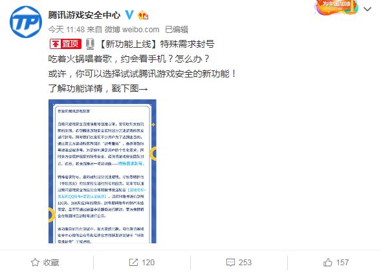Viewport: 381px width, 273px height.
Task: Toggle the thumbs-up like icon
Action: (x=327, y=262)
